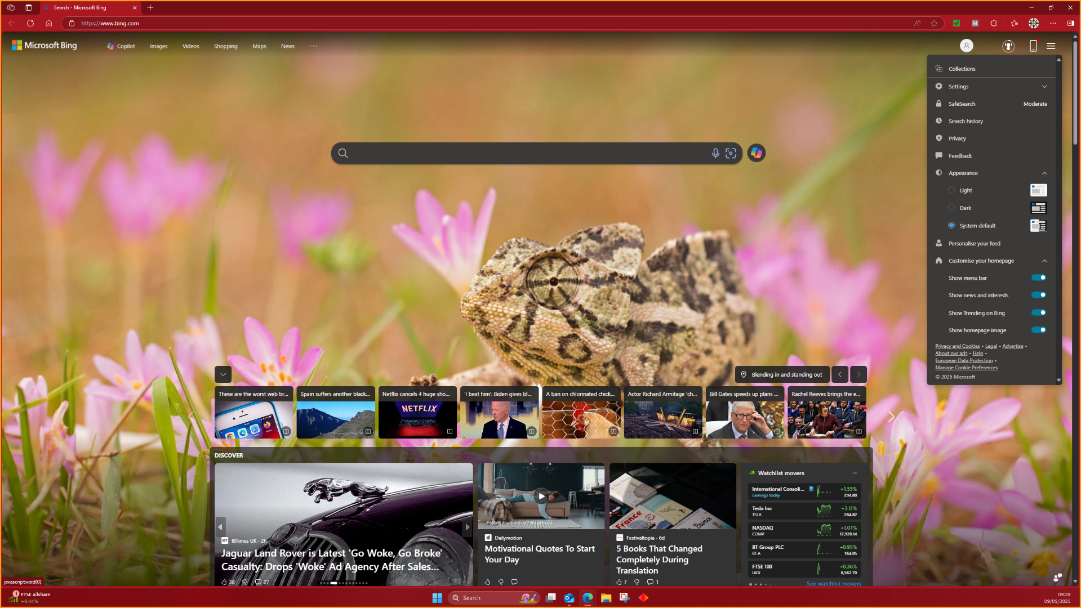Open visual search camera icon

pos(731,153)
